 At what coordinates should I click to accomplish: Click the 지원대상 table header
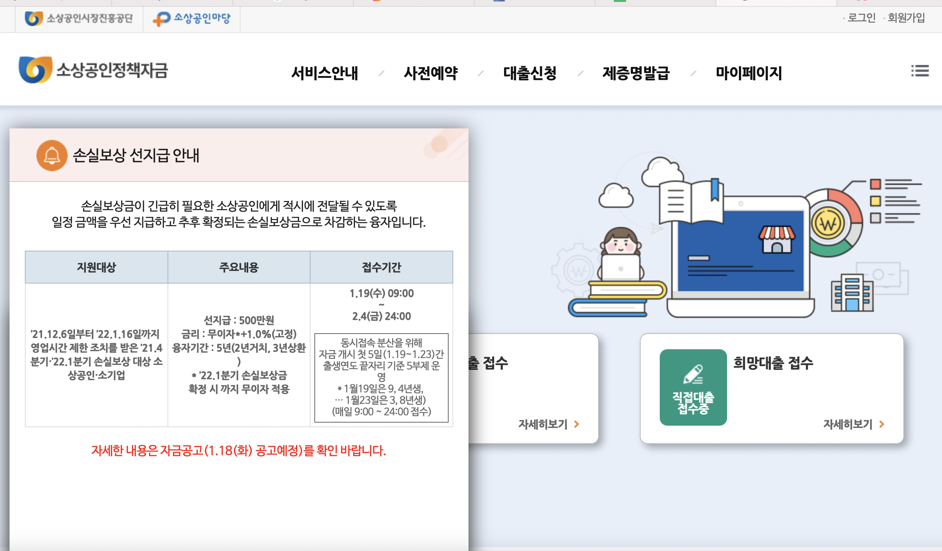[96, 267]
